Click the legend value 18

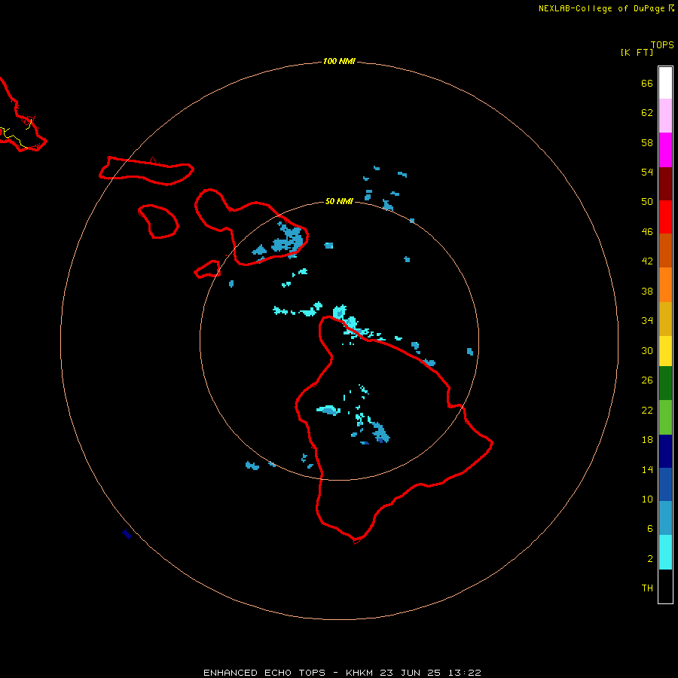pyautogui.click(x=647, y=440)
